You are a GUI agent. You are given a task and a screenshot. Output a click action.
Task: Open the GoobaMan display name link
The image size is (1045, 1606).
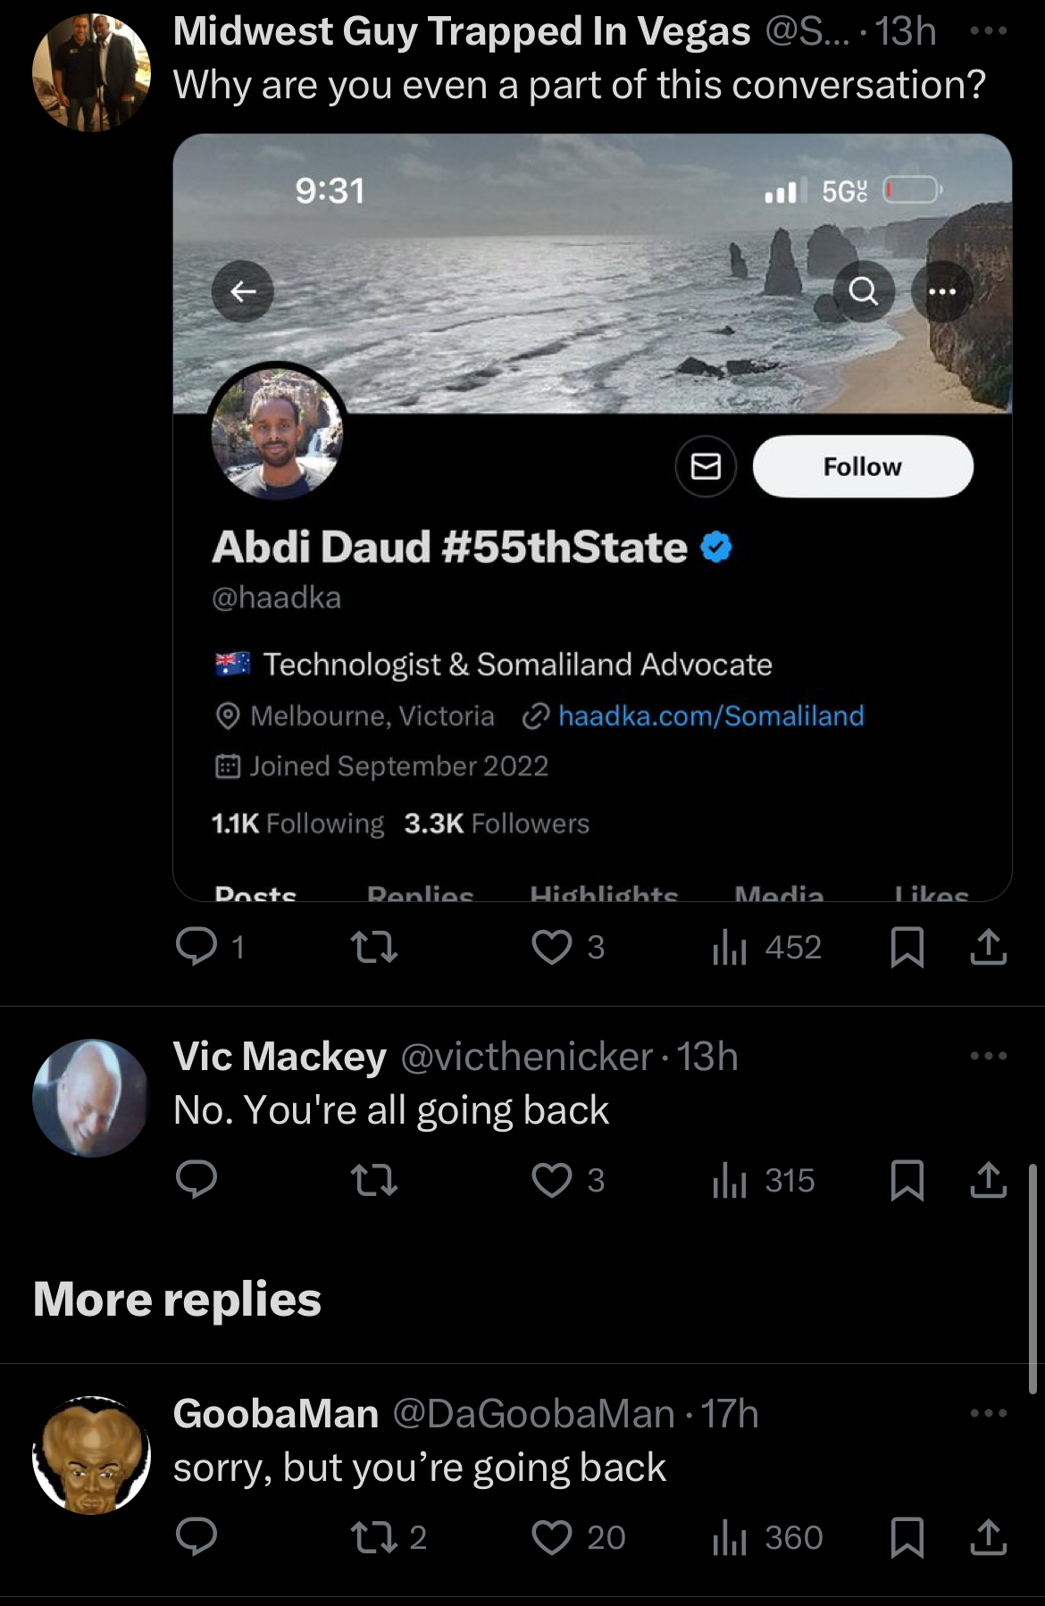click(276, 1414)
